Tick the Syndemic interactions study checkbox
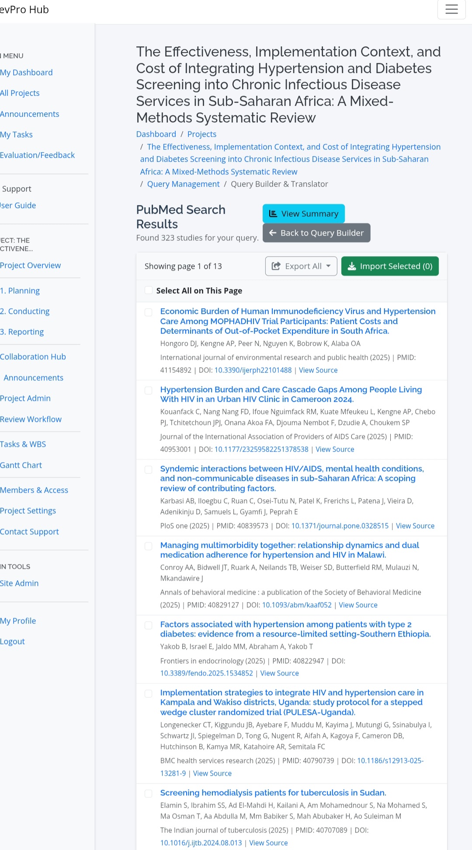 (x=149, y=470)
